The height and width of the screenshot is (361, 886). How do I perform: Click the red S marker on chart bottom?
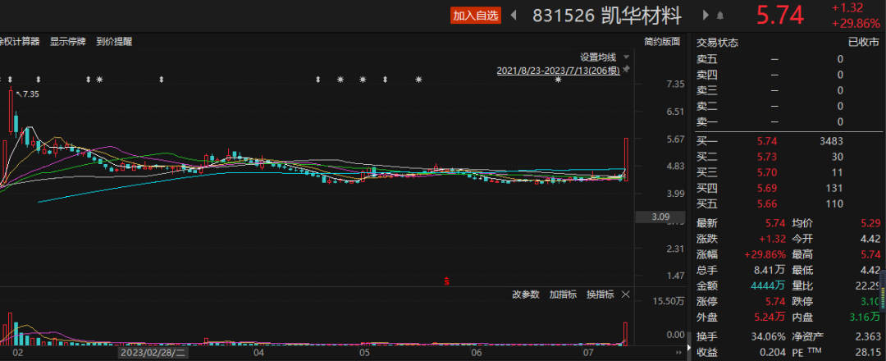click(447, 281)
